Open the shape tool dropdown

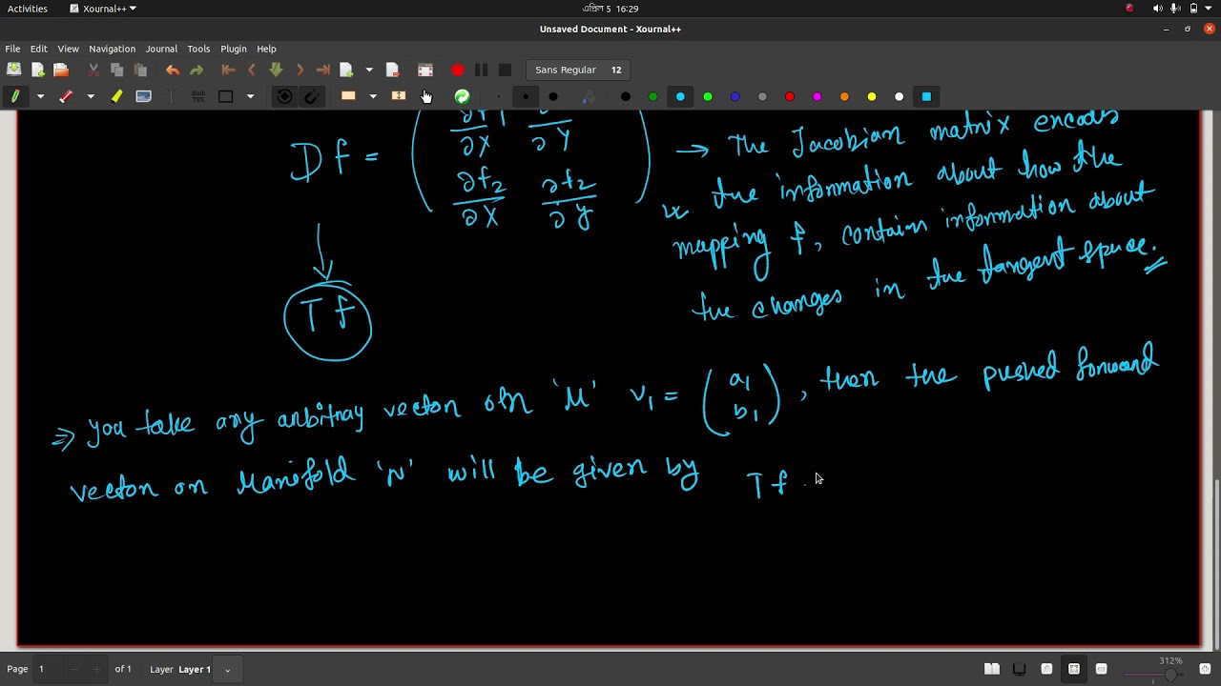pyautogui.click(x=251, y=96)
